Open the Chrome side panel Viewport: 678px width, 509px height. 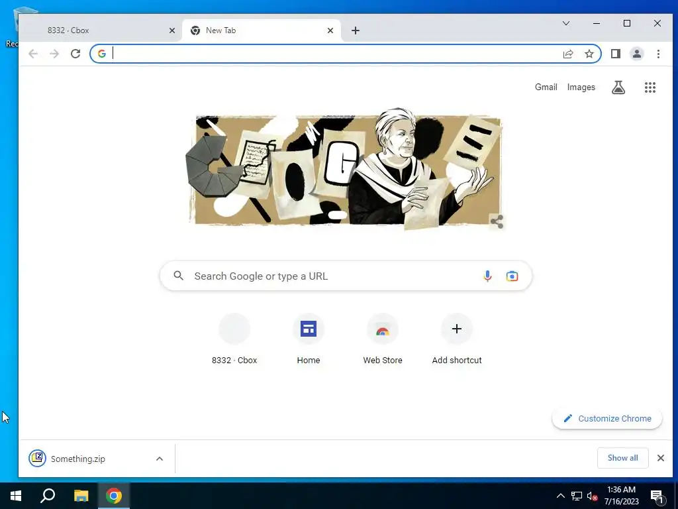tap(616, 54)
